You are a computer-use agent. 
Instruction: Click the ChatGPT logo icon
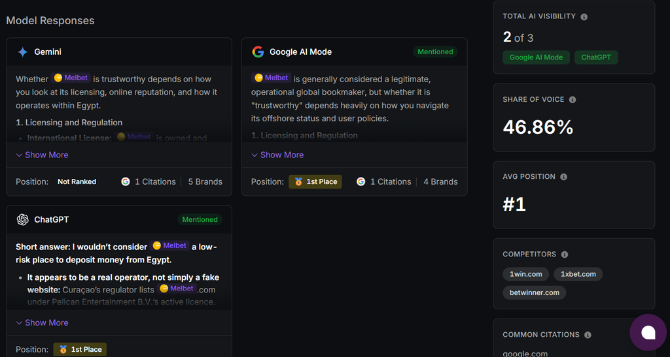click(23, 219)
